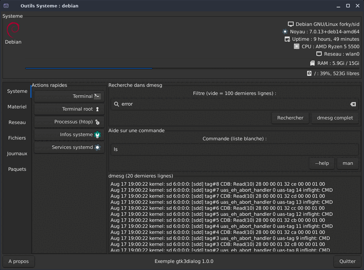Click the Uptime : 9 hours, 49 minutes text
This screenshot has height=270, width=364.
(326, 39)
